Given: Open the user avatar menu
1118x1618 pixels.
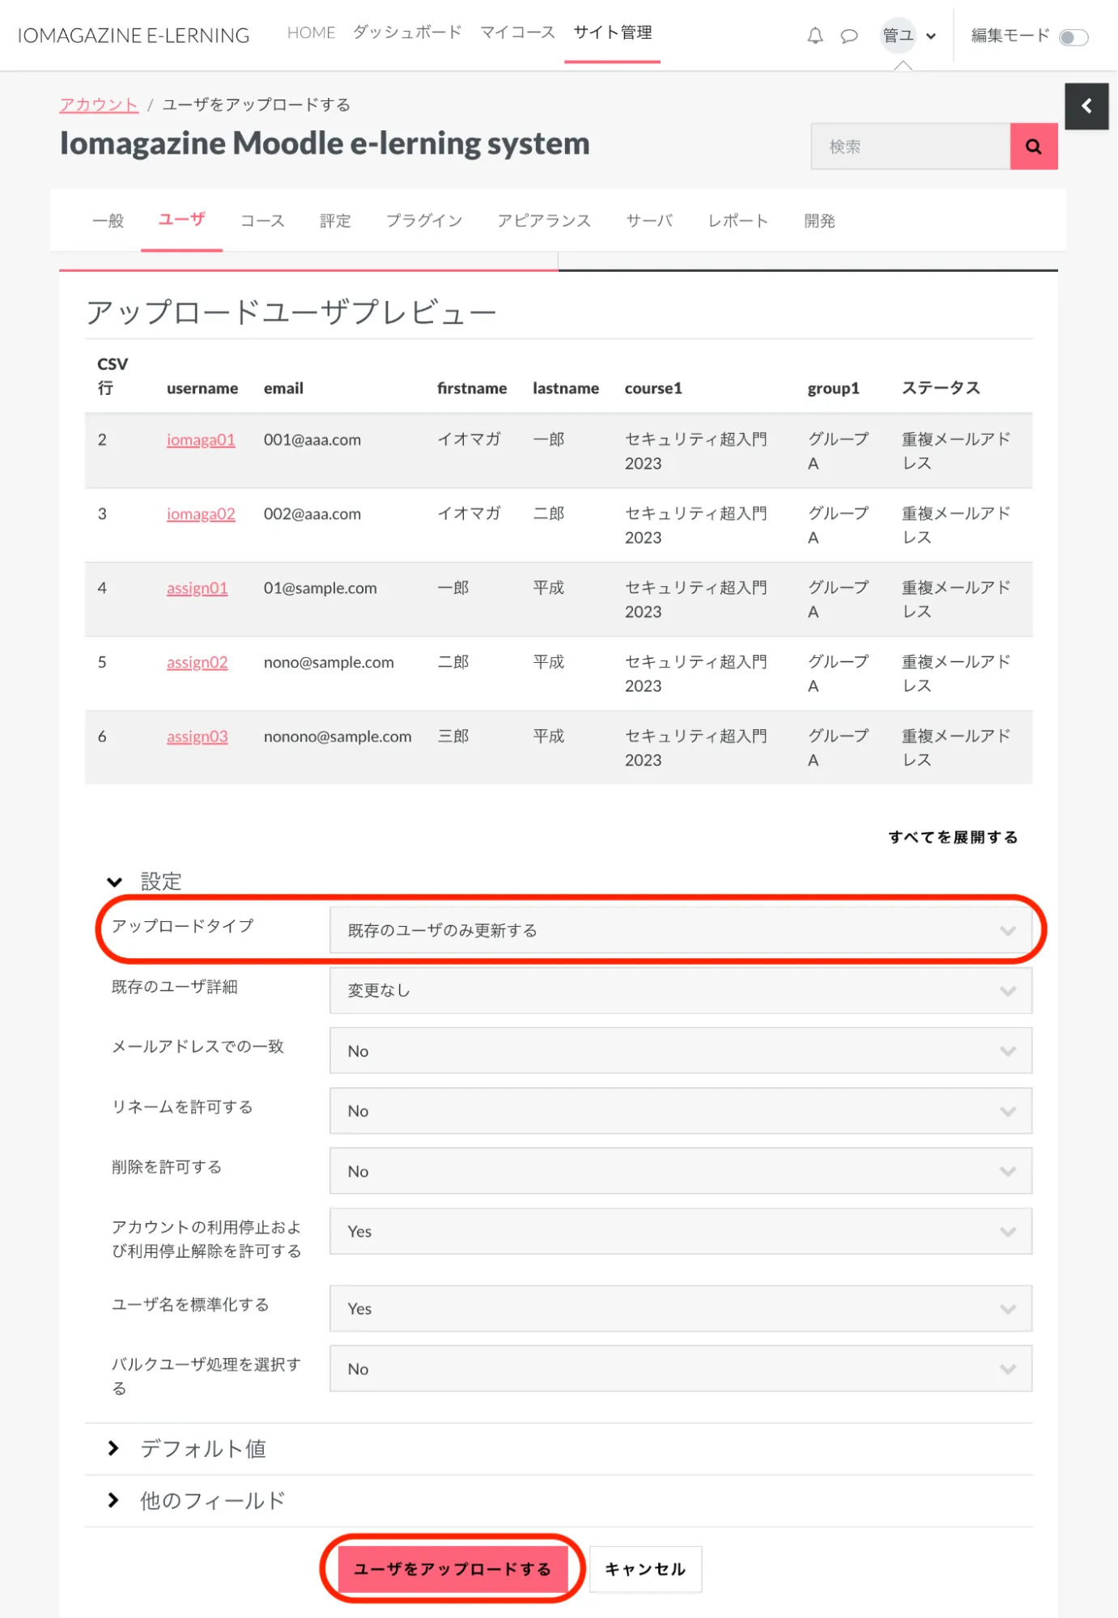Looking at the screenshot, I should pyautogui.click(x=908, y=36).
